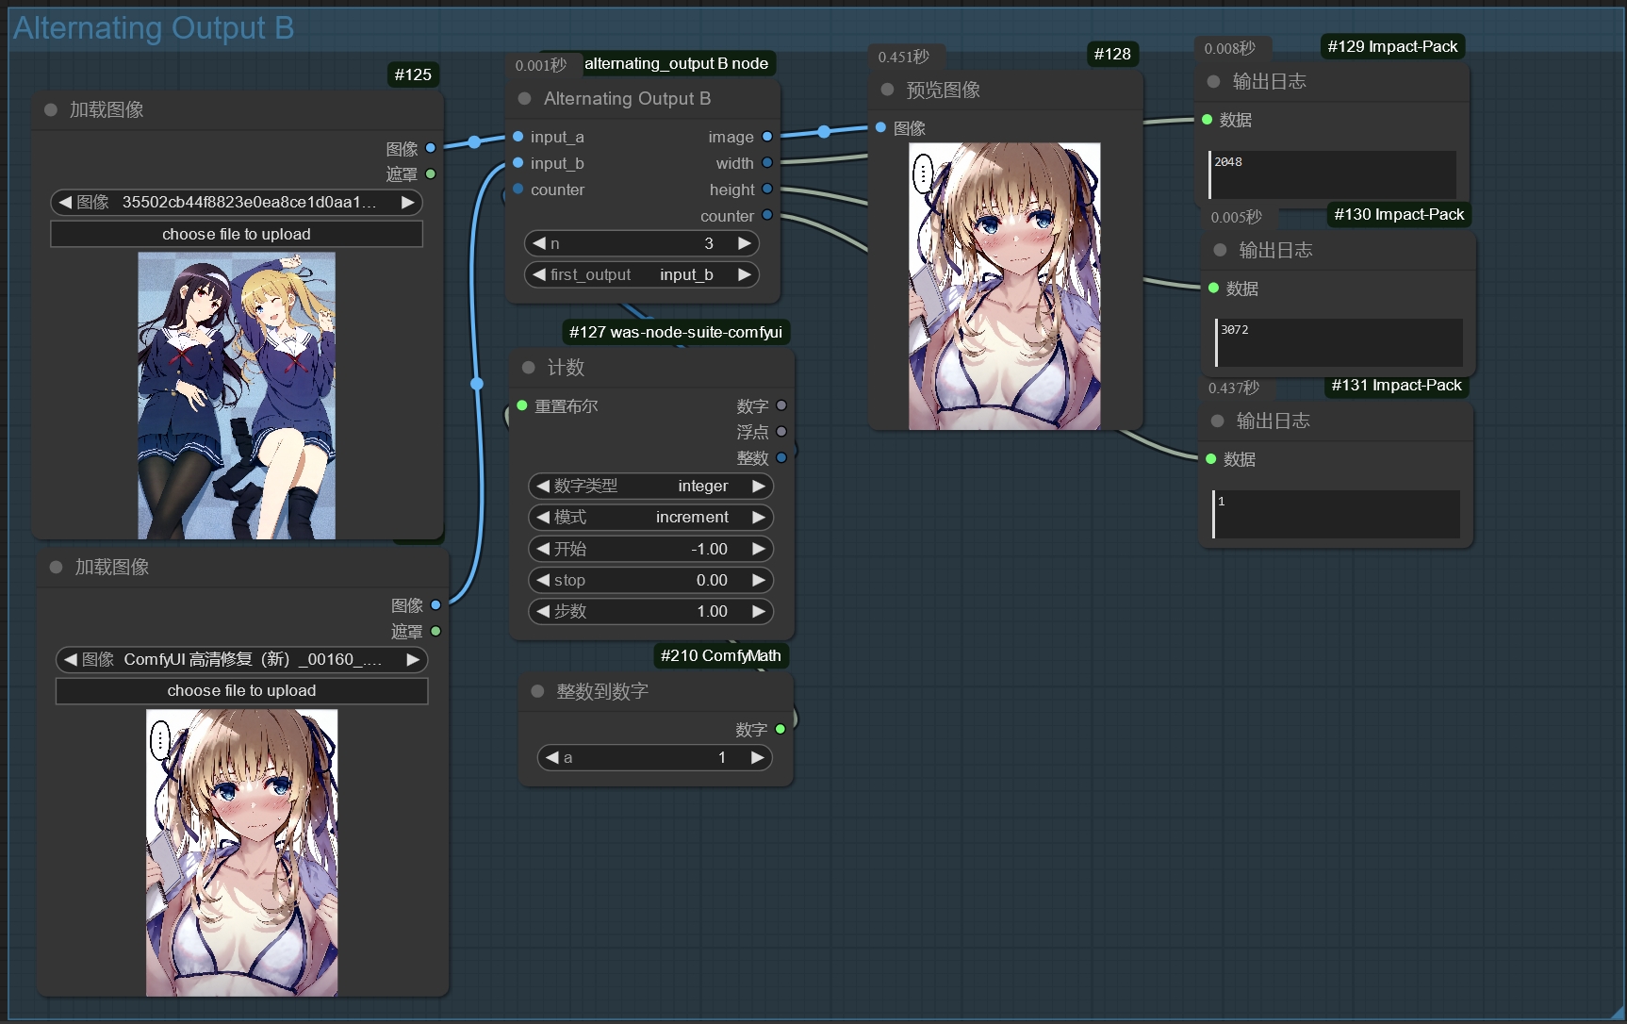Click 预览图像 图像 input socket
The width and height of the screenshot is (1627, 1024).
pyautogui.click(x=880, y=127)
